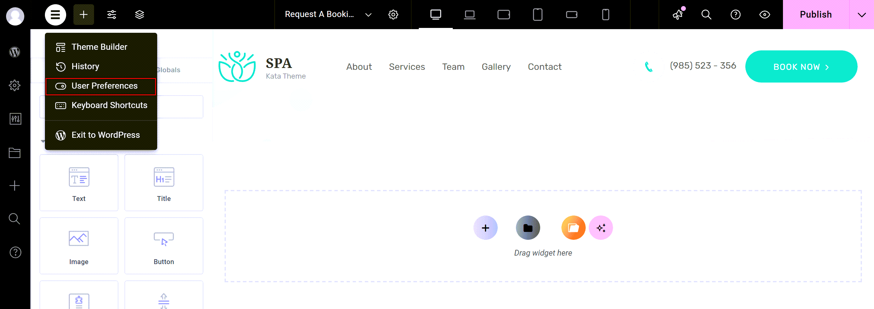Open the What's New megaphone icon
This screenshot has width=874, height=309.
(x=678, y=15)
